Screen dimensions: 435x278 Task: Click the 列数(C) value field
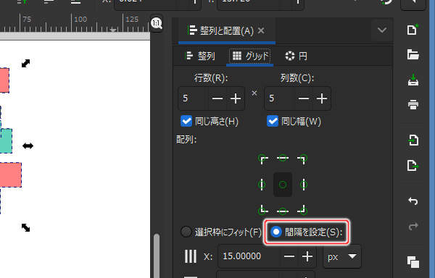tap(280, 98)
